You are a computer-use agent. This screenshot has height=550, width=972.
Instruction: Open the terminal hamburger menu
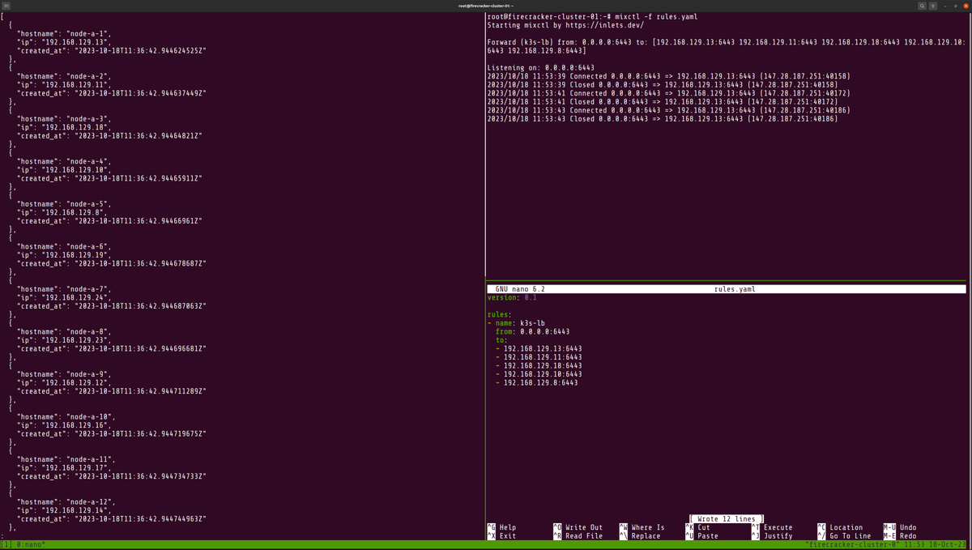933,6
